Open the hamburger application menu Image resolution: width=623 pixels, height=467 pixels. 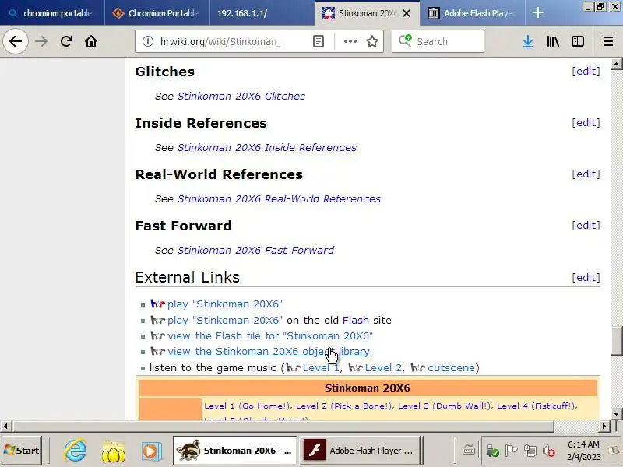(x=608, y=41)
